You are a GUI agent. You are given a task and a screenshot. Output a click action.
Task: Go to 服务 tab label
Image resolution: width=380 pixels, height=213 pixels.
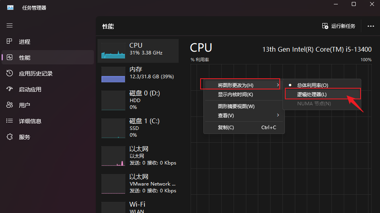[25, 137]
